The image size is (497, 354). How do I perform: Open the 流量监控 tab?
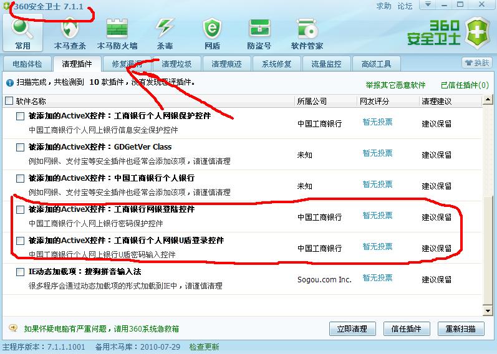327,64
